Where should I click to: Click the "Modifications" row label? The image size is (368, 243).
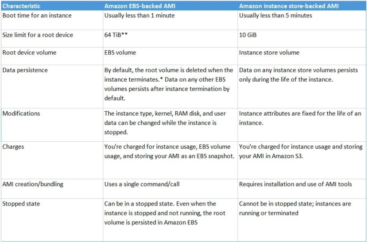[21, 114]
